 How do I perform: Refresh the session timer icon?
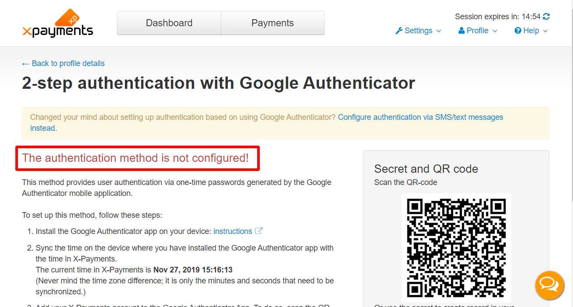[546, 17]
